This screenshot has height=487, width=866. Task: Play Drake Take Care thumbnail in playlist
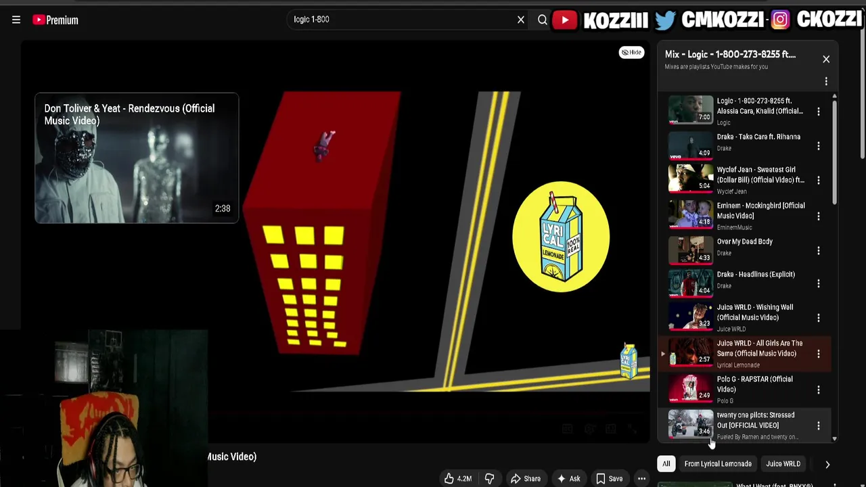(x=691, y=145)
